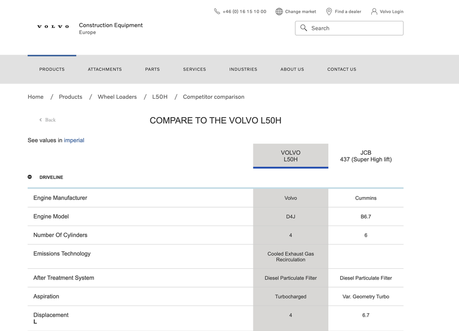Click the Volvo engine manufacturer cell
The width and height of the screenshot is (459, 331).
(291, 198)
